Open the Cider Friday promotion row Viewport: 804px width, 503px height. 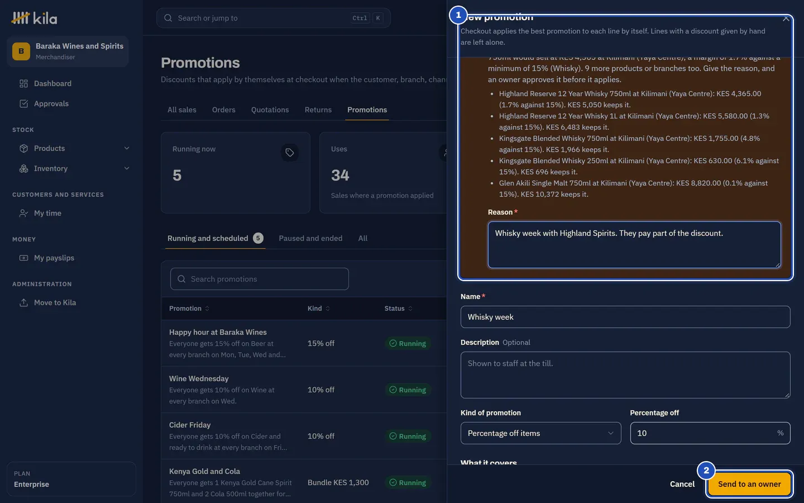(304, 436)
